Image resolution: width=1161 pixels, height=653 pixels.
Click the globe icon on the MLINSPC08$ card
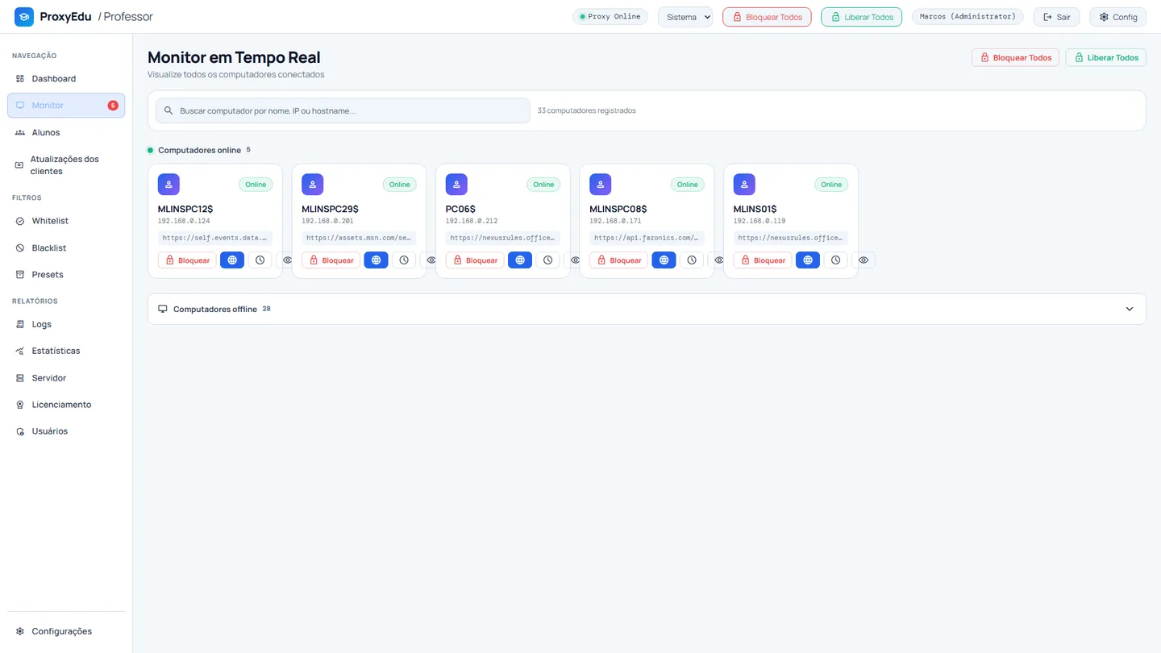(664, 260)
